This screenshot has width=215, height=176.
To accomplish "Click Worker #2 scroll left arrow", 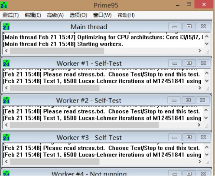I will (7, 125).
